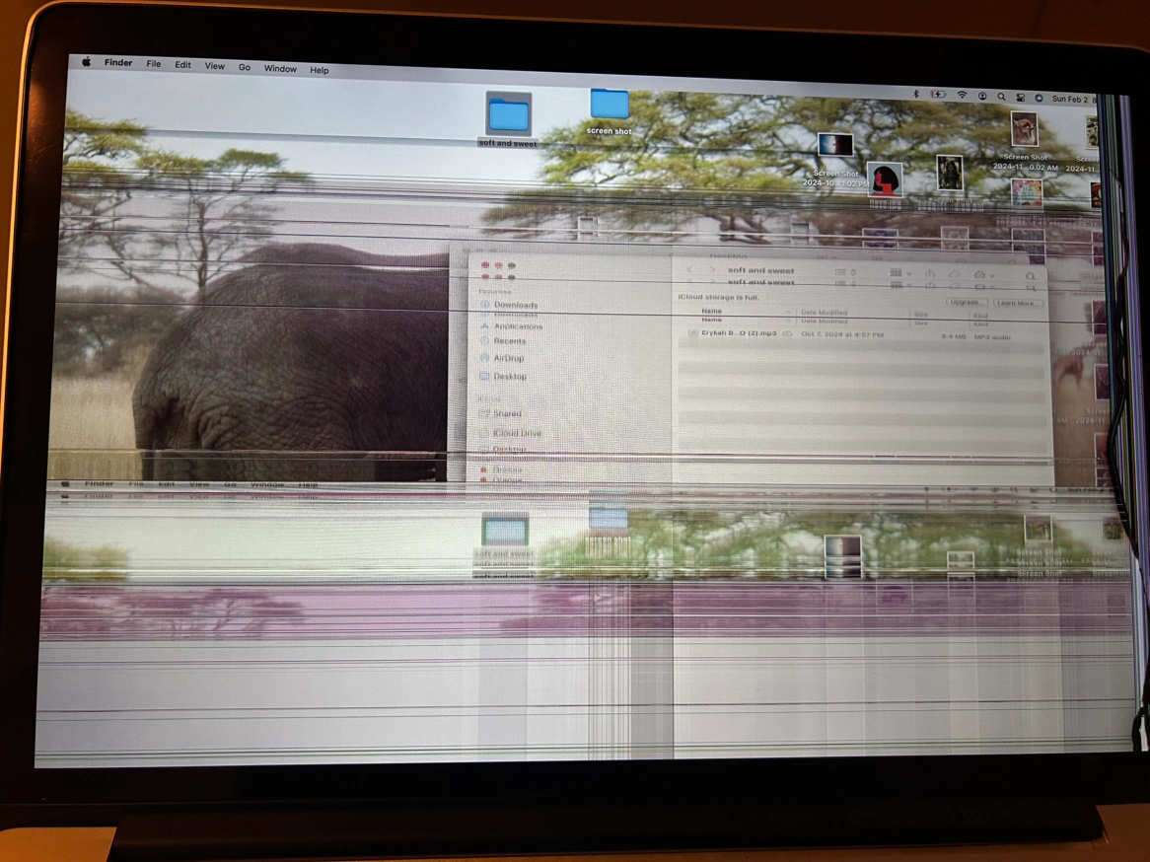1150x862 pixels.
Task: Switch Finder view with the list view control
Action: tap(845, 272)
